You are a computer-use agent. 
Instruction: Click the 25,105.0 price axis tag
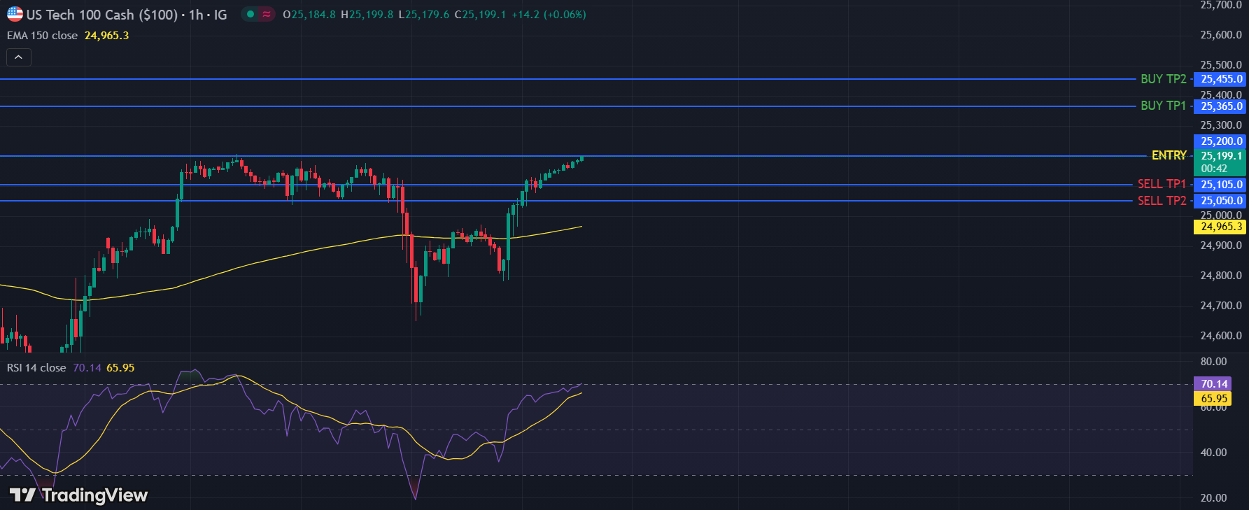(x=1221, y=185)
